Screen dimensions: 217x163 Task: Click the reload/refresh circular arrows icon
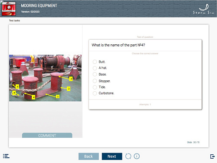tap(128, 156)
